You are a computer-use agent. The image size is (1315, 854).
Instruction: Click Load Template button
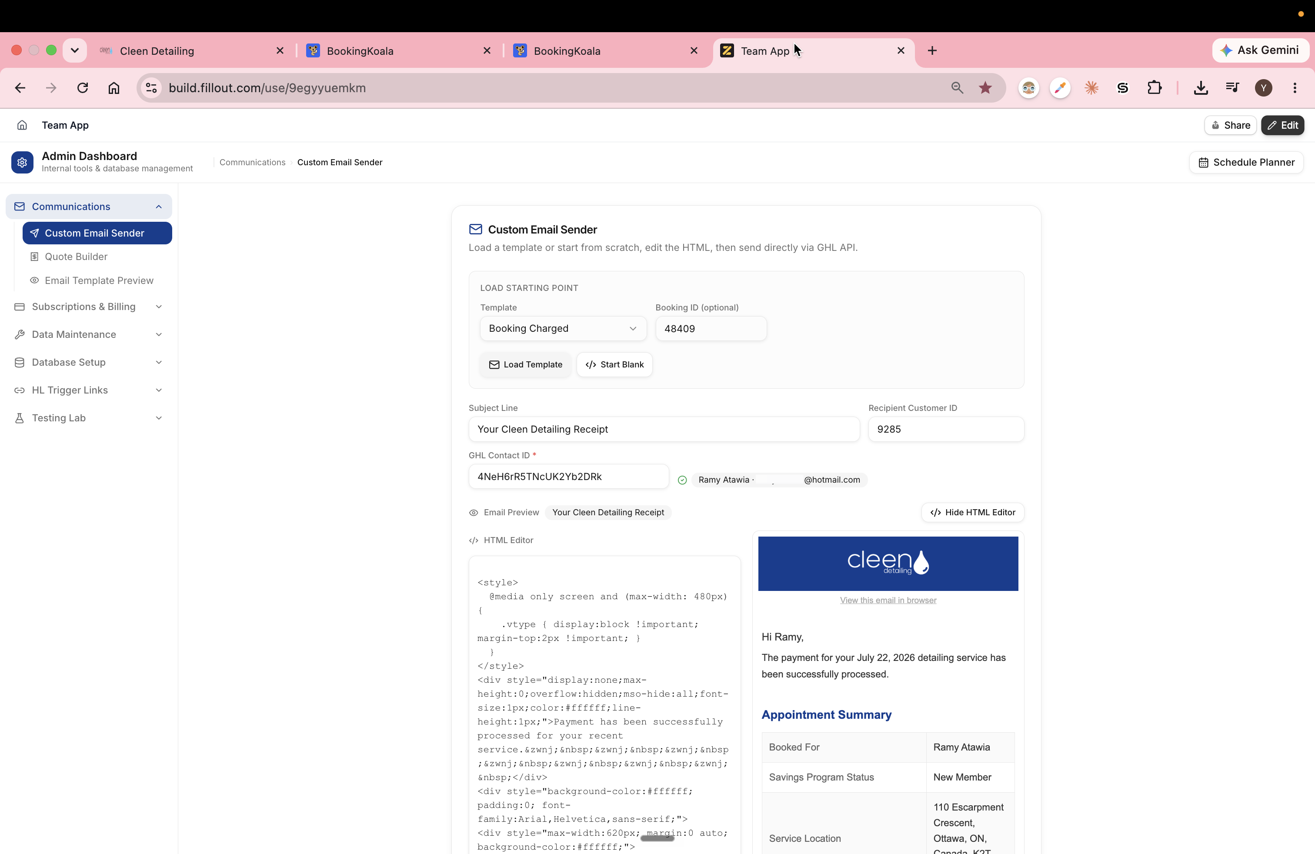pos(525,364)
